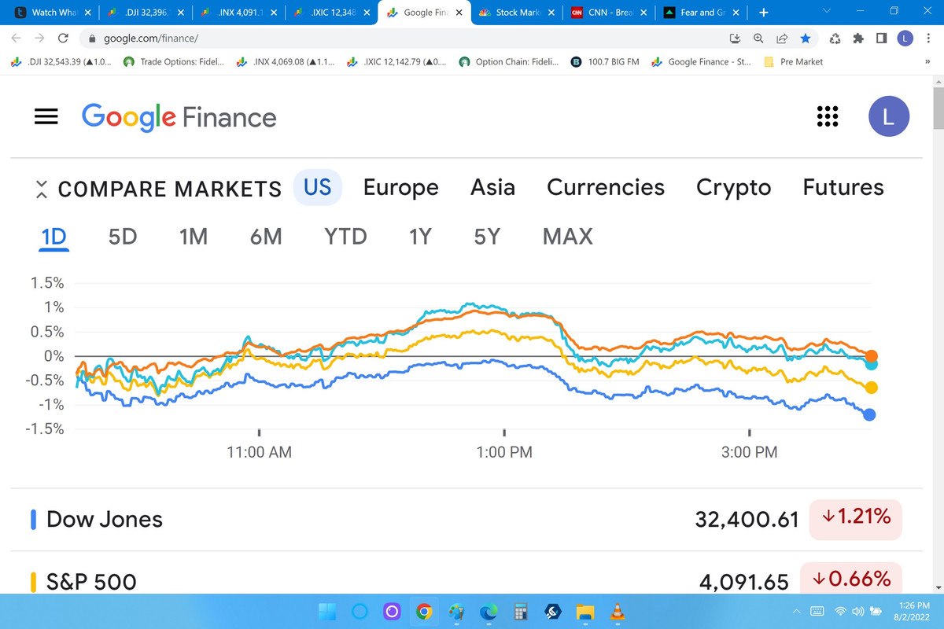Open the recycle-arrows extension icon
Viewport: 944px width, 629px height.
point(835,38)
